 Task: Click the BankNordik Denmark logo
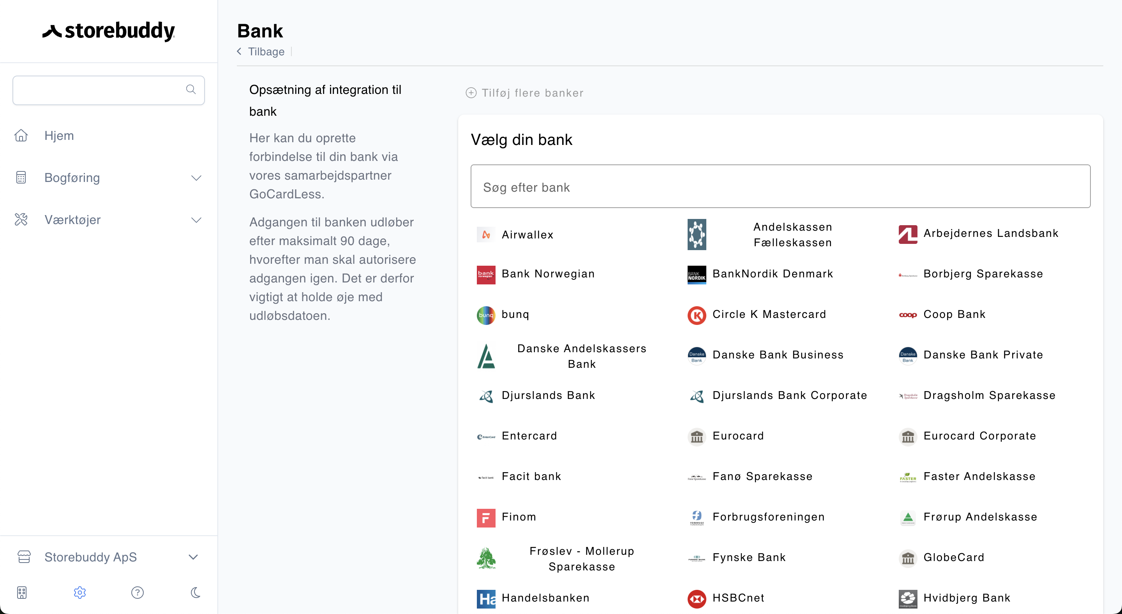point(697,275)
